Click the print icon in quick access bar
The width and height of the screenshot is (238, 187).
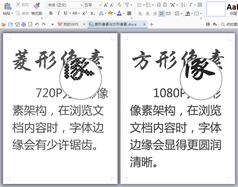tap(23, 24)
